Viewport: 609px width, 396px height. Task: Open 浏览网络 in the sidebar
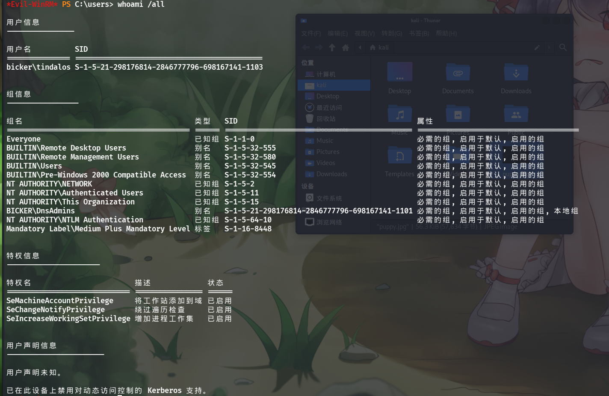point(323,222)
